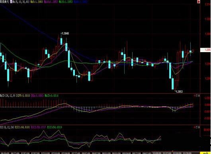Image resolution: width=211 pixels, height=154 pixels.
Task: Click the green MA30 value label
Action: coord(66,2)
